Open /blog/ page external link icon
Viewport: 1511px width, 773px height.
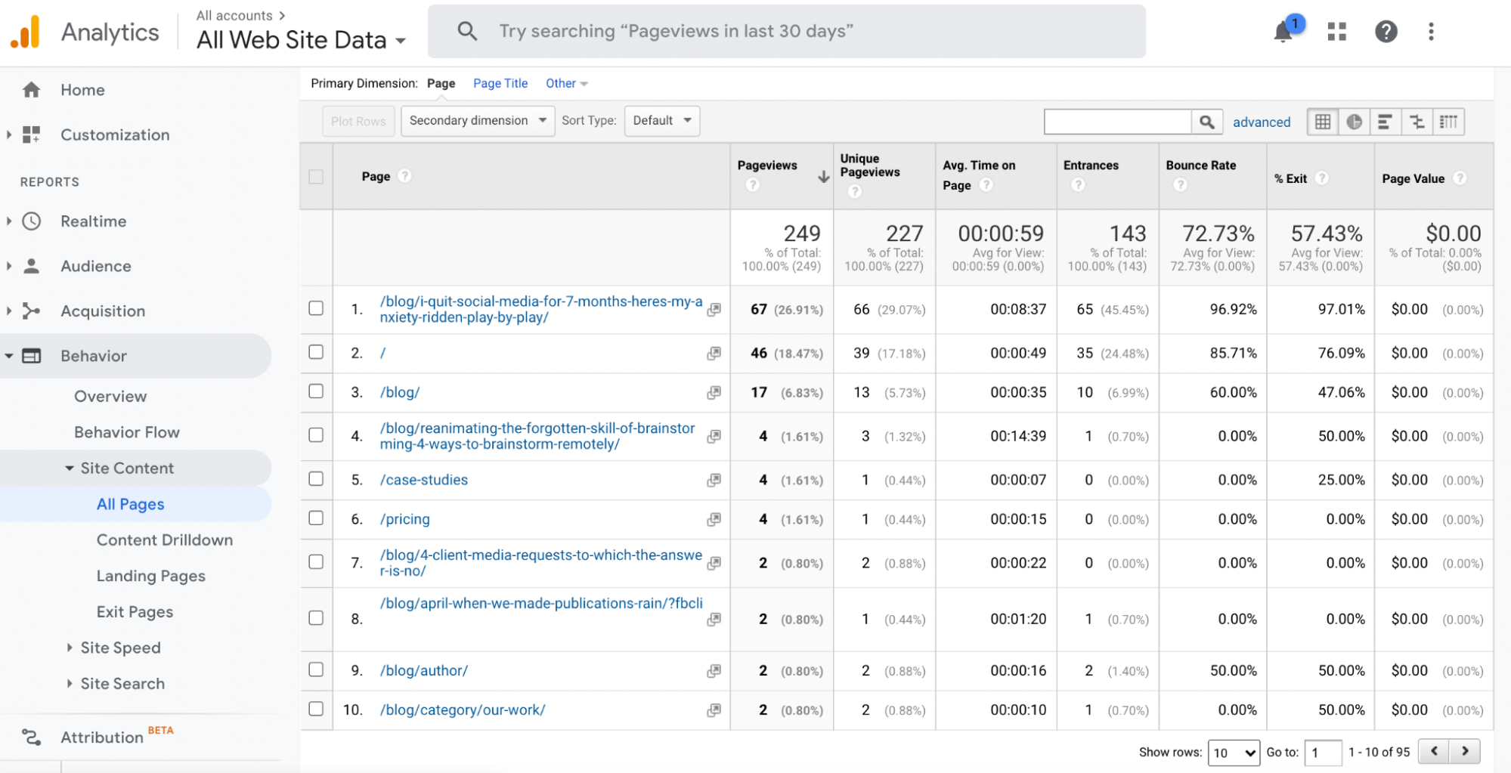(x=714, y=393)
